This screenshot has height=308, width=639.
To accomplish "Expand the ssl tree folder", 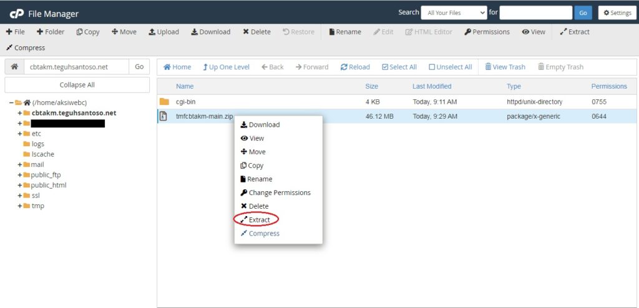I will [x=19, y=196].
